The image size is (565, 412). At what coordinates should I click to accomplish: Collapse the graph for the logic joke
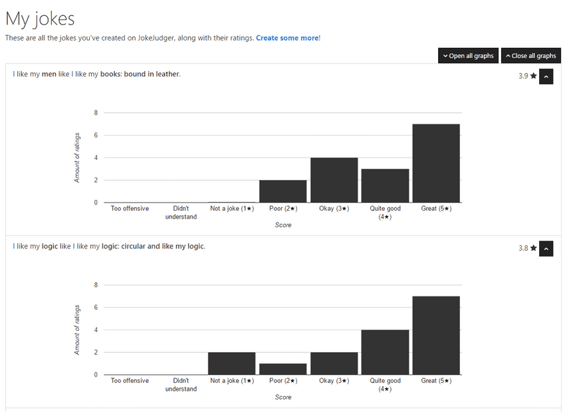point(546,249)
